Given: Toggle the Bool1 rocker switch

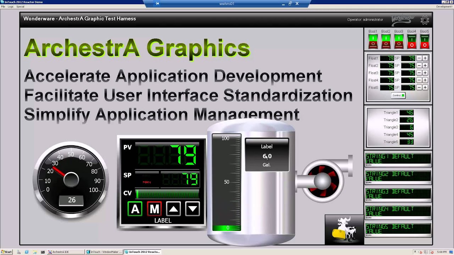Looking at the screenshot, I should 373,41.
